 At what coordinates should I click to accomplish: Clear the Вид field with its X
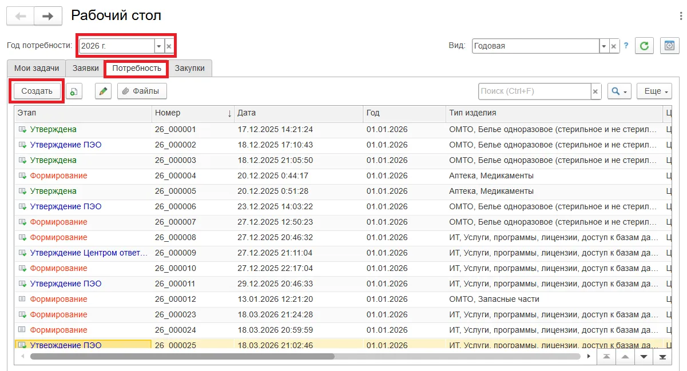click(x=614, y=46)
